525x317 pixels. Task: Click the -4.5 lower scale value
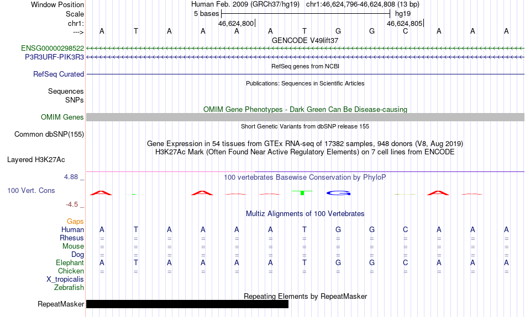click(x=72, y=205)
